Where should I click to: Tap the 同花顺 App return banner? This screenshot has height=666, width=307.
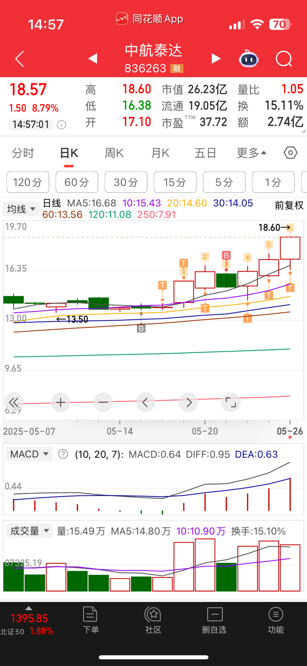point(150,19)
